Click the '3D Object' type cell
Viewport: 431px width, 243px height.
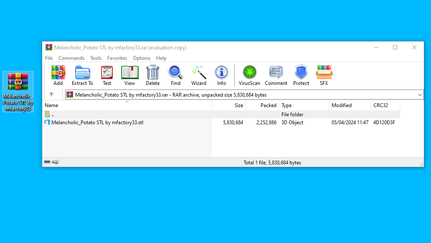click(292, 123)
